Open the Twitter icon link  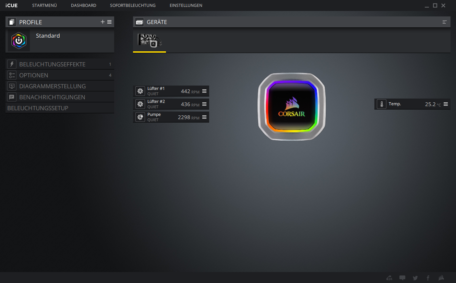click(415, 278)
